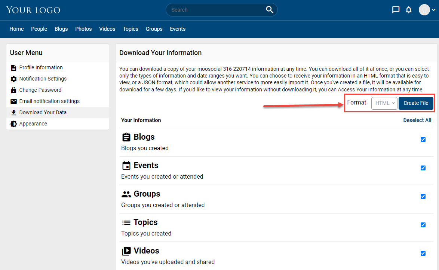Image resolution: width=439 pixels, height=270 pixels.
Task: Focus the Search input field
Action: click(x=217, y=10)
